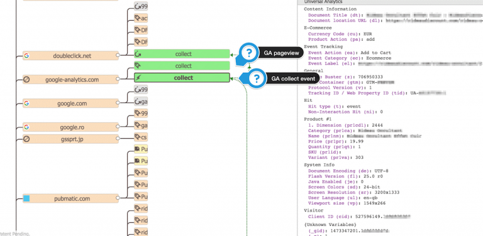Toggle the pubmatic.com node connector circle
Image resolution: width=483 pixels, height=236 pixels.
tap(118, 198)
